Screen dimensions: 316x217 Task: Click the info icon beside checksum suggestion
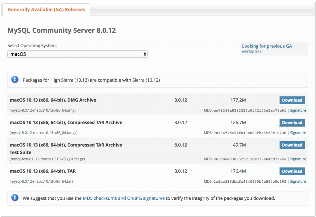pos(15,198)
